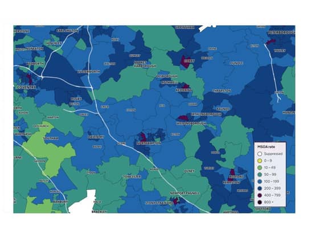Click the purple area above Bedford label
Screen dimensions: 324x243
click(x=233, y=172)
